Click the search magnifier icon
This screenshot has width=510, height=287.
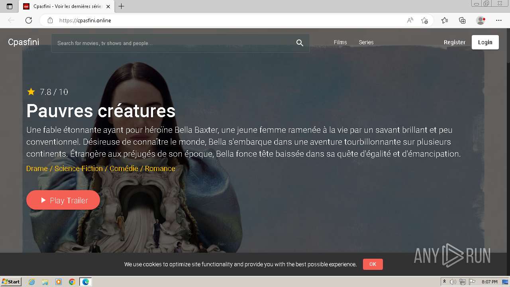click(x=300, y=43)
